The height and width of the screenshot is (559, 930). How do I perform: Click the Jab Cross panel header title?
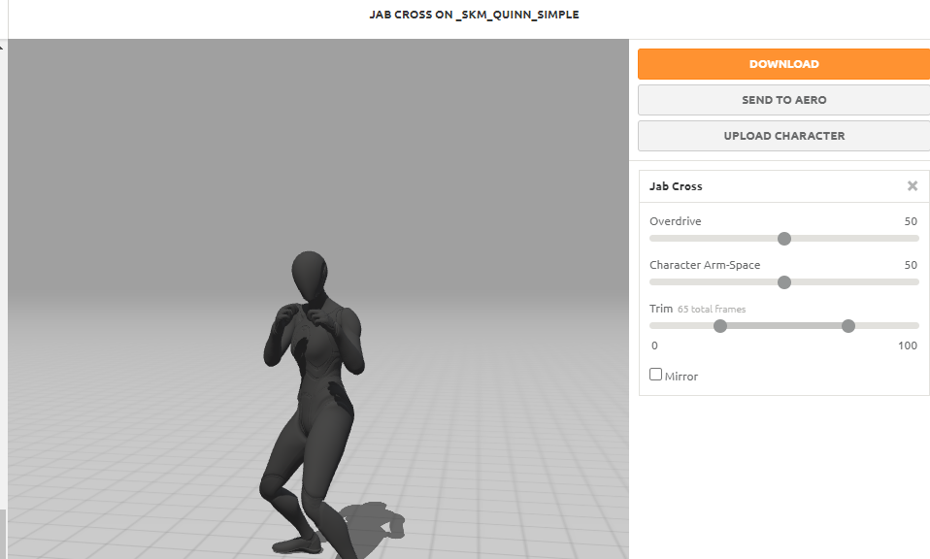pyautogui.click(x=676, y=186)
